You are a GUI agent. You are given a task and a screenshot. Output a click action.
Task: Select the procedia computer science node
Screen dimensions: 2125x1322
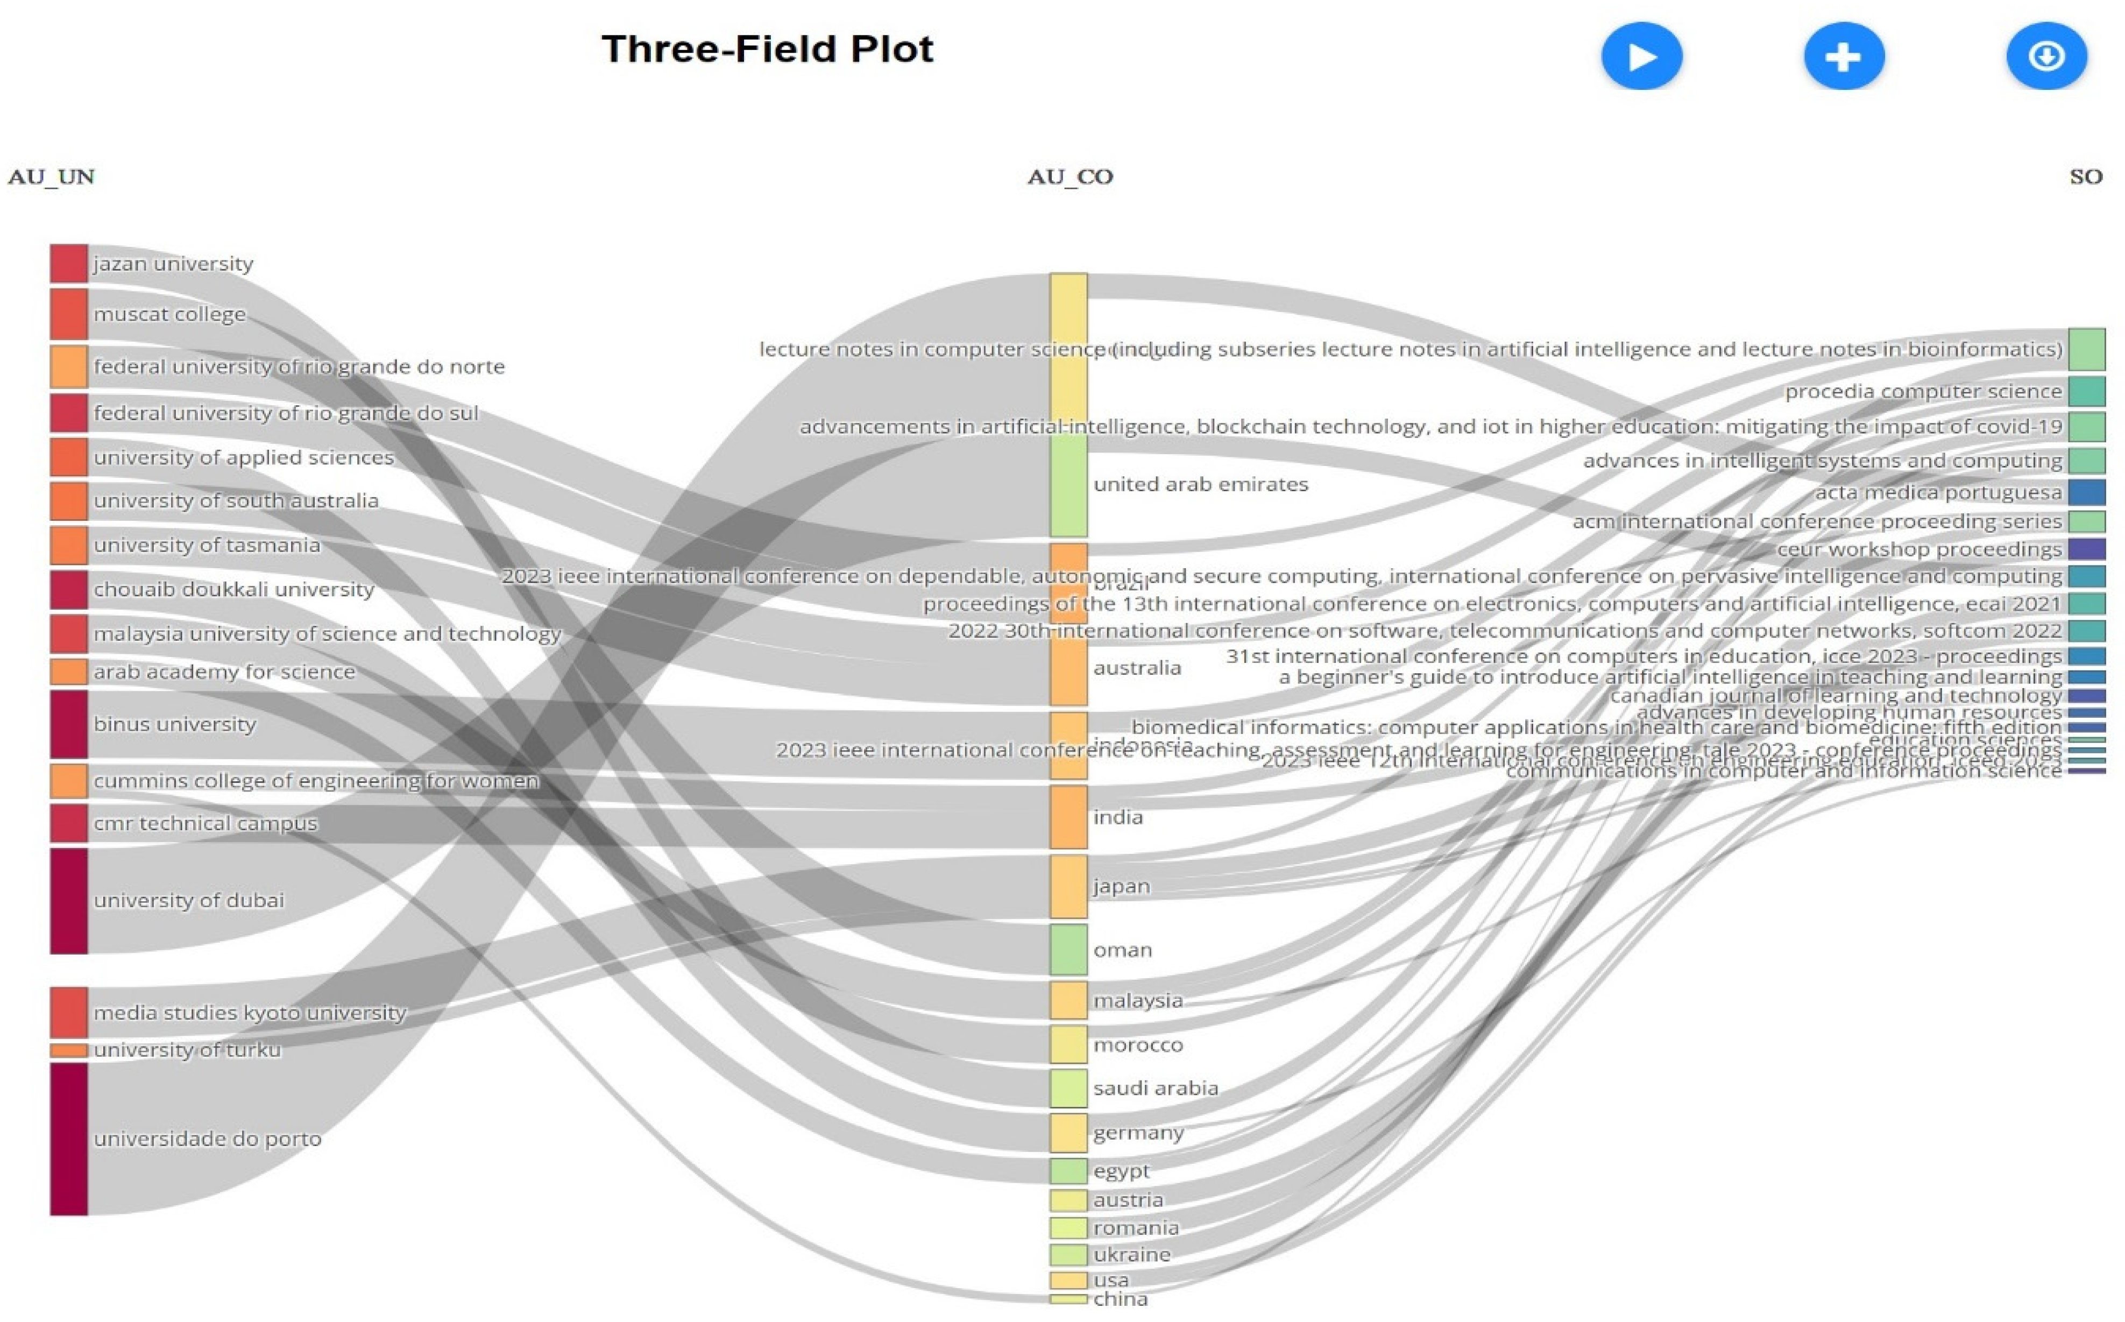(x=2086, y=392)
